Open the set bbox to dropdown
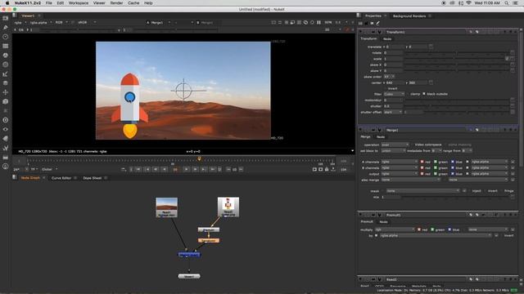This screenshot has height=294, width=524. pyautogui.click(x=393, y=150)
